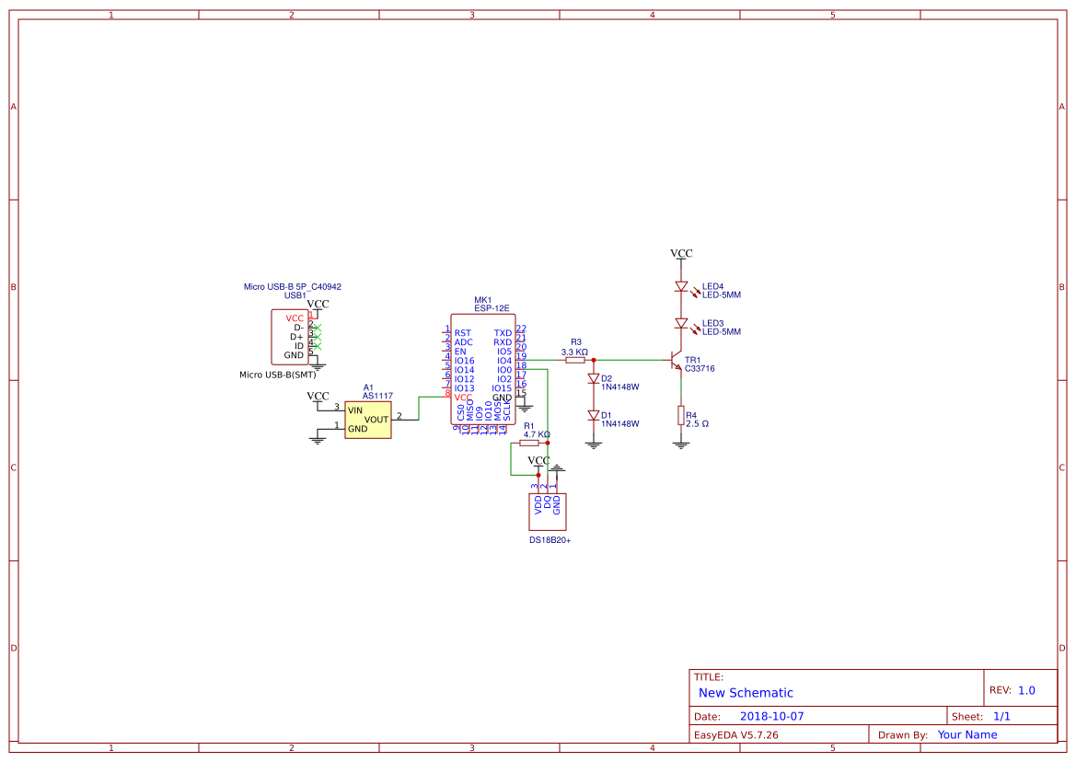Select the resistor R3 3.3 KΩ symbol
The image size is (1076, 762).
pyautogui.click(x=574, y=359)
